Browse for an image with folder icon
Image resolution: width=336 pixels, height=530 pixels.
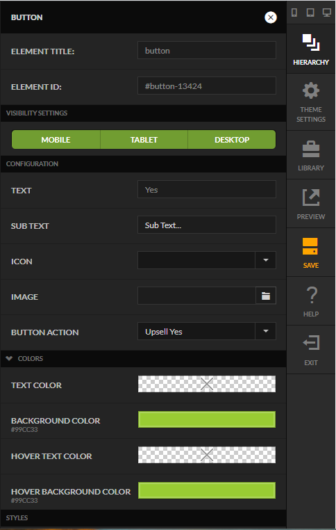[266, 296]
